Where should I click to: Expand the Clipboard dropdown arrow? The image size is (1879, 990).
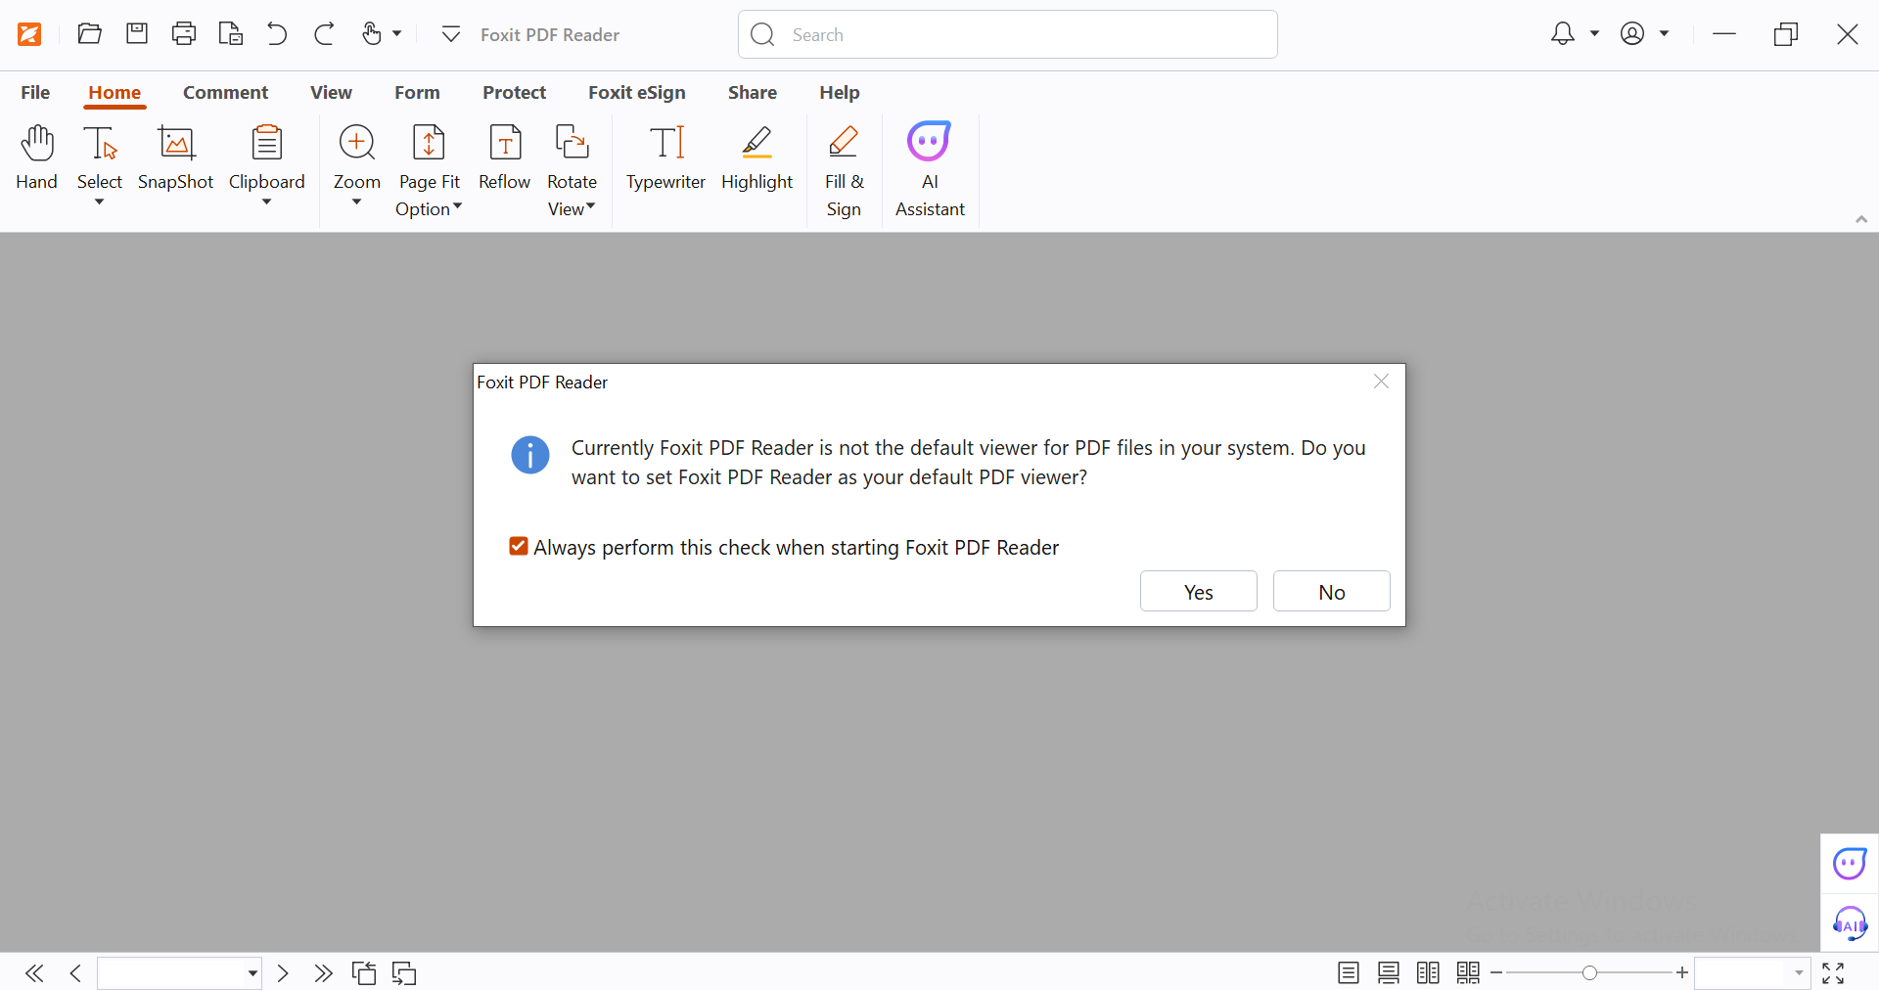(x=266, y=202)
